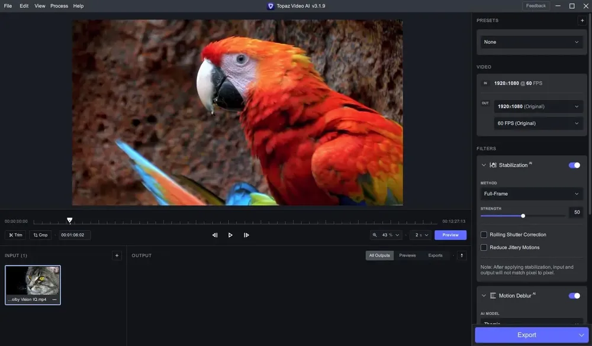This screenshot has width=592, height=346.
Task: Click the output sort arrows icon
Action: pyautogui.click(x=461, y=256)
